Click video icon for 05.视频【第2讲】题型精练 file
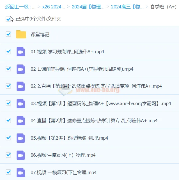The width and height of the screenshot is (179, 180). click(21, 138)
